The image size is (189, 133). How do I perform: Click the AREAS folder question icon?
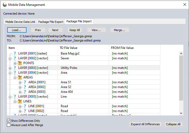[20, 77]
